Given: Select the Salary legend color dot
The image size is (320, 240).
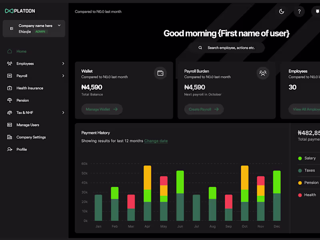Looking at the screenshot, I should click(x=300, y=158).
